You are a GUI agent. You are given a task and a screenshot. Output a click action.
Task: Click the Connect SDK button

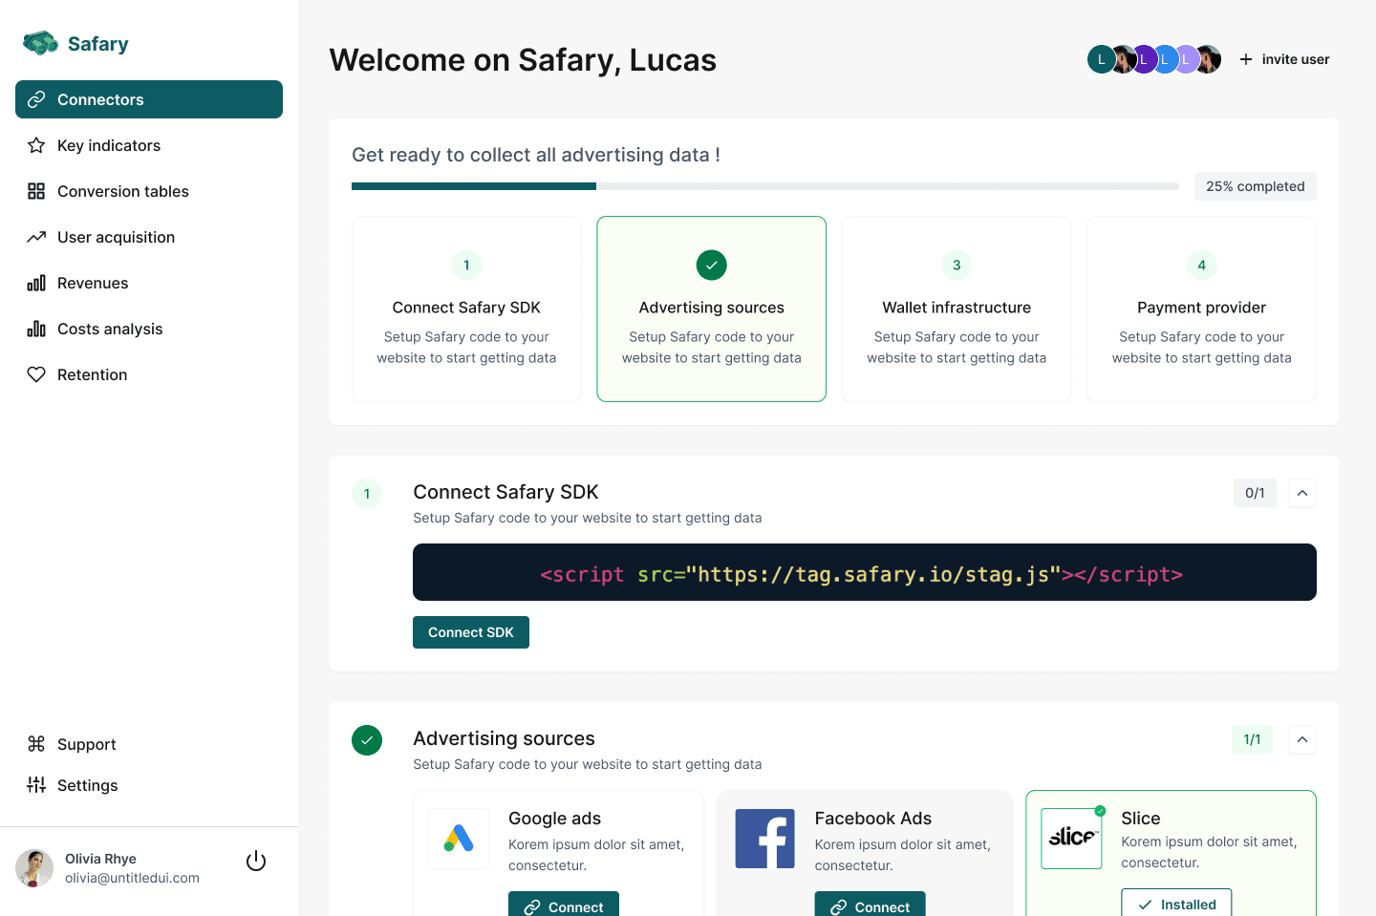click(471, 632)
